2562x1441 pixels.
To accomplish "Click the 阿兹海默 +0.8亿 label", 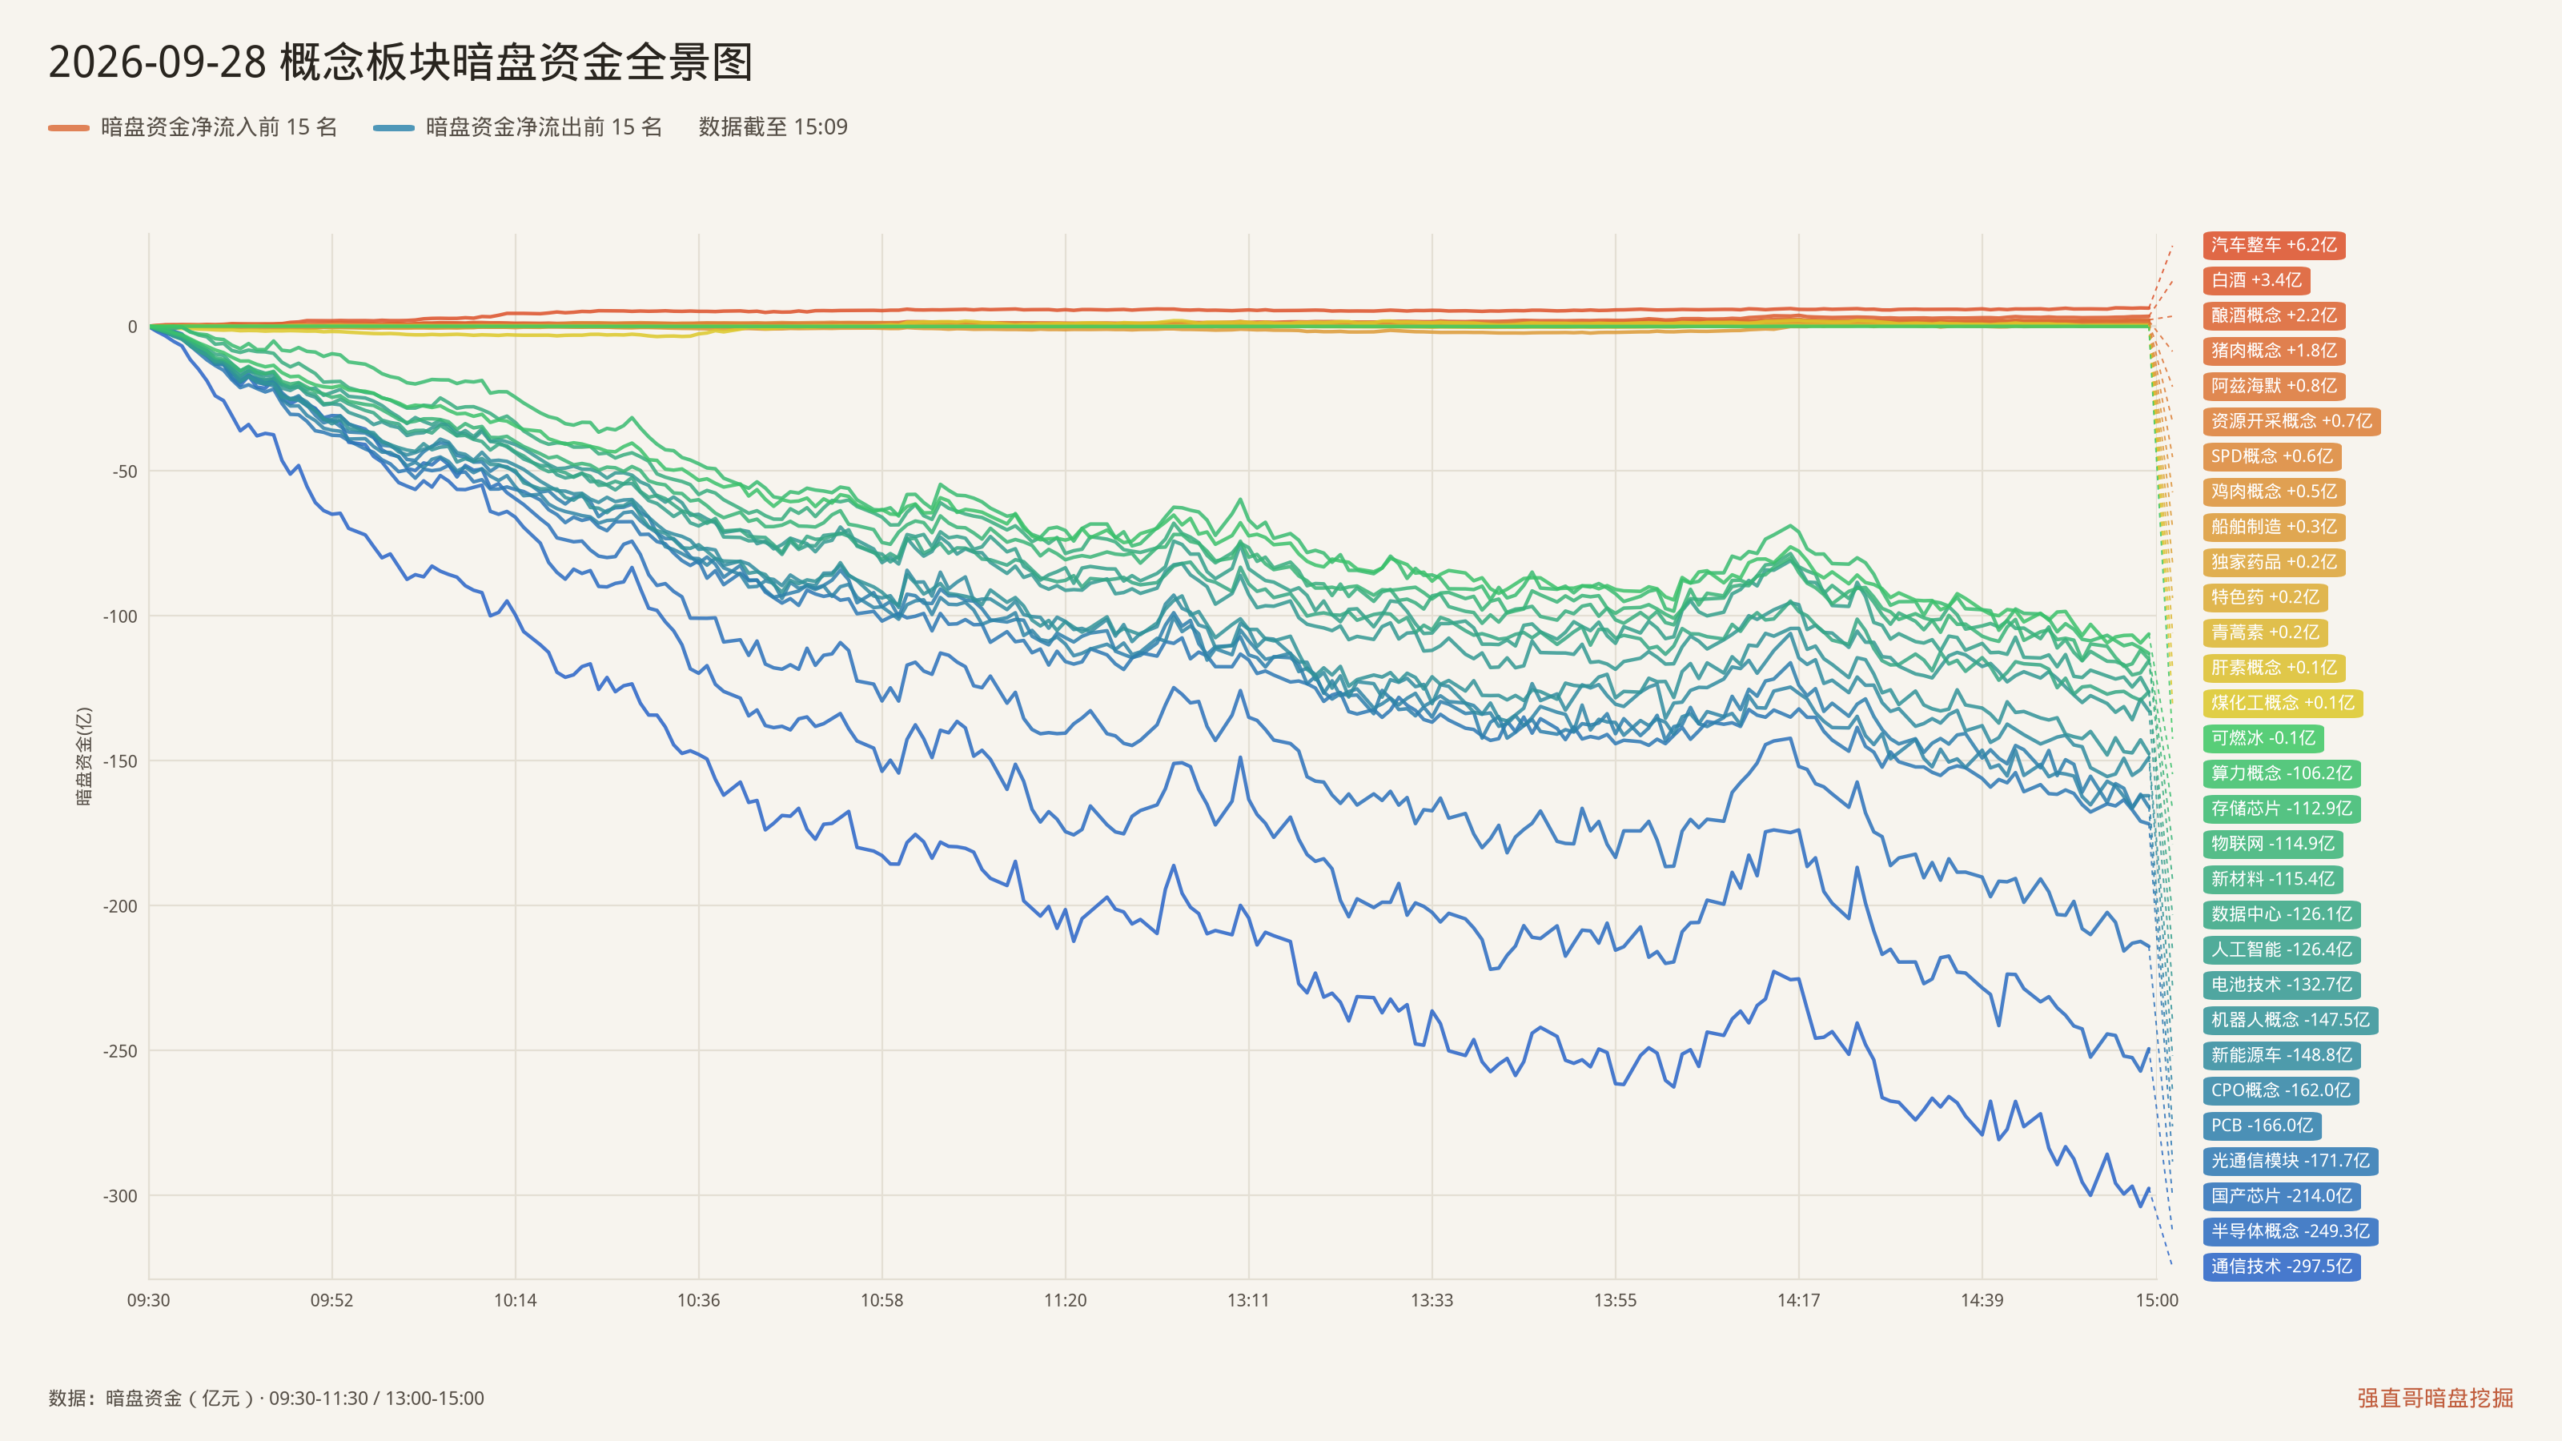I will 2274,386.
